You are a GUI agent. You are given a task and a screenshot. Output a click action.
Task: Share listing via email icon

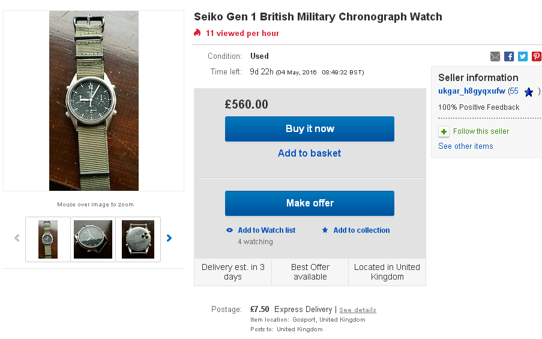pyautogui.click(x=495, y=56)
